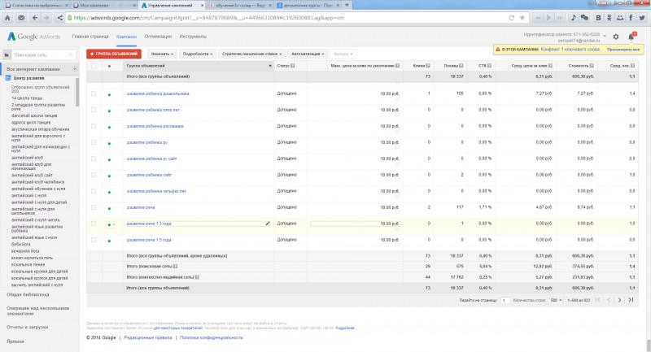
Task: Open the 'Автоматизация' dropdown menu
Action: point(308,54)
